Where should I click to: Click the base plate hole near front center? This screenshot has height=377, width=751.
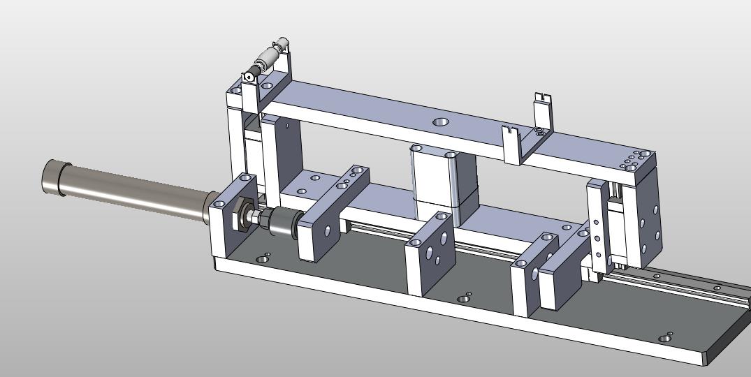(x=463, y=299)
